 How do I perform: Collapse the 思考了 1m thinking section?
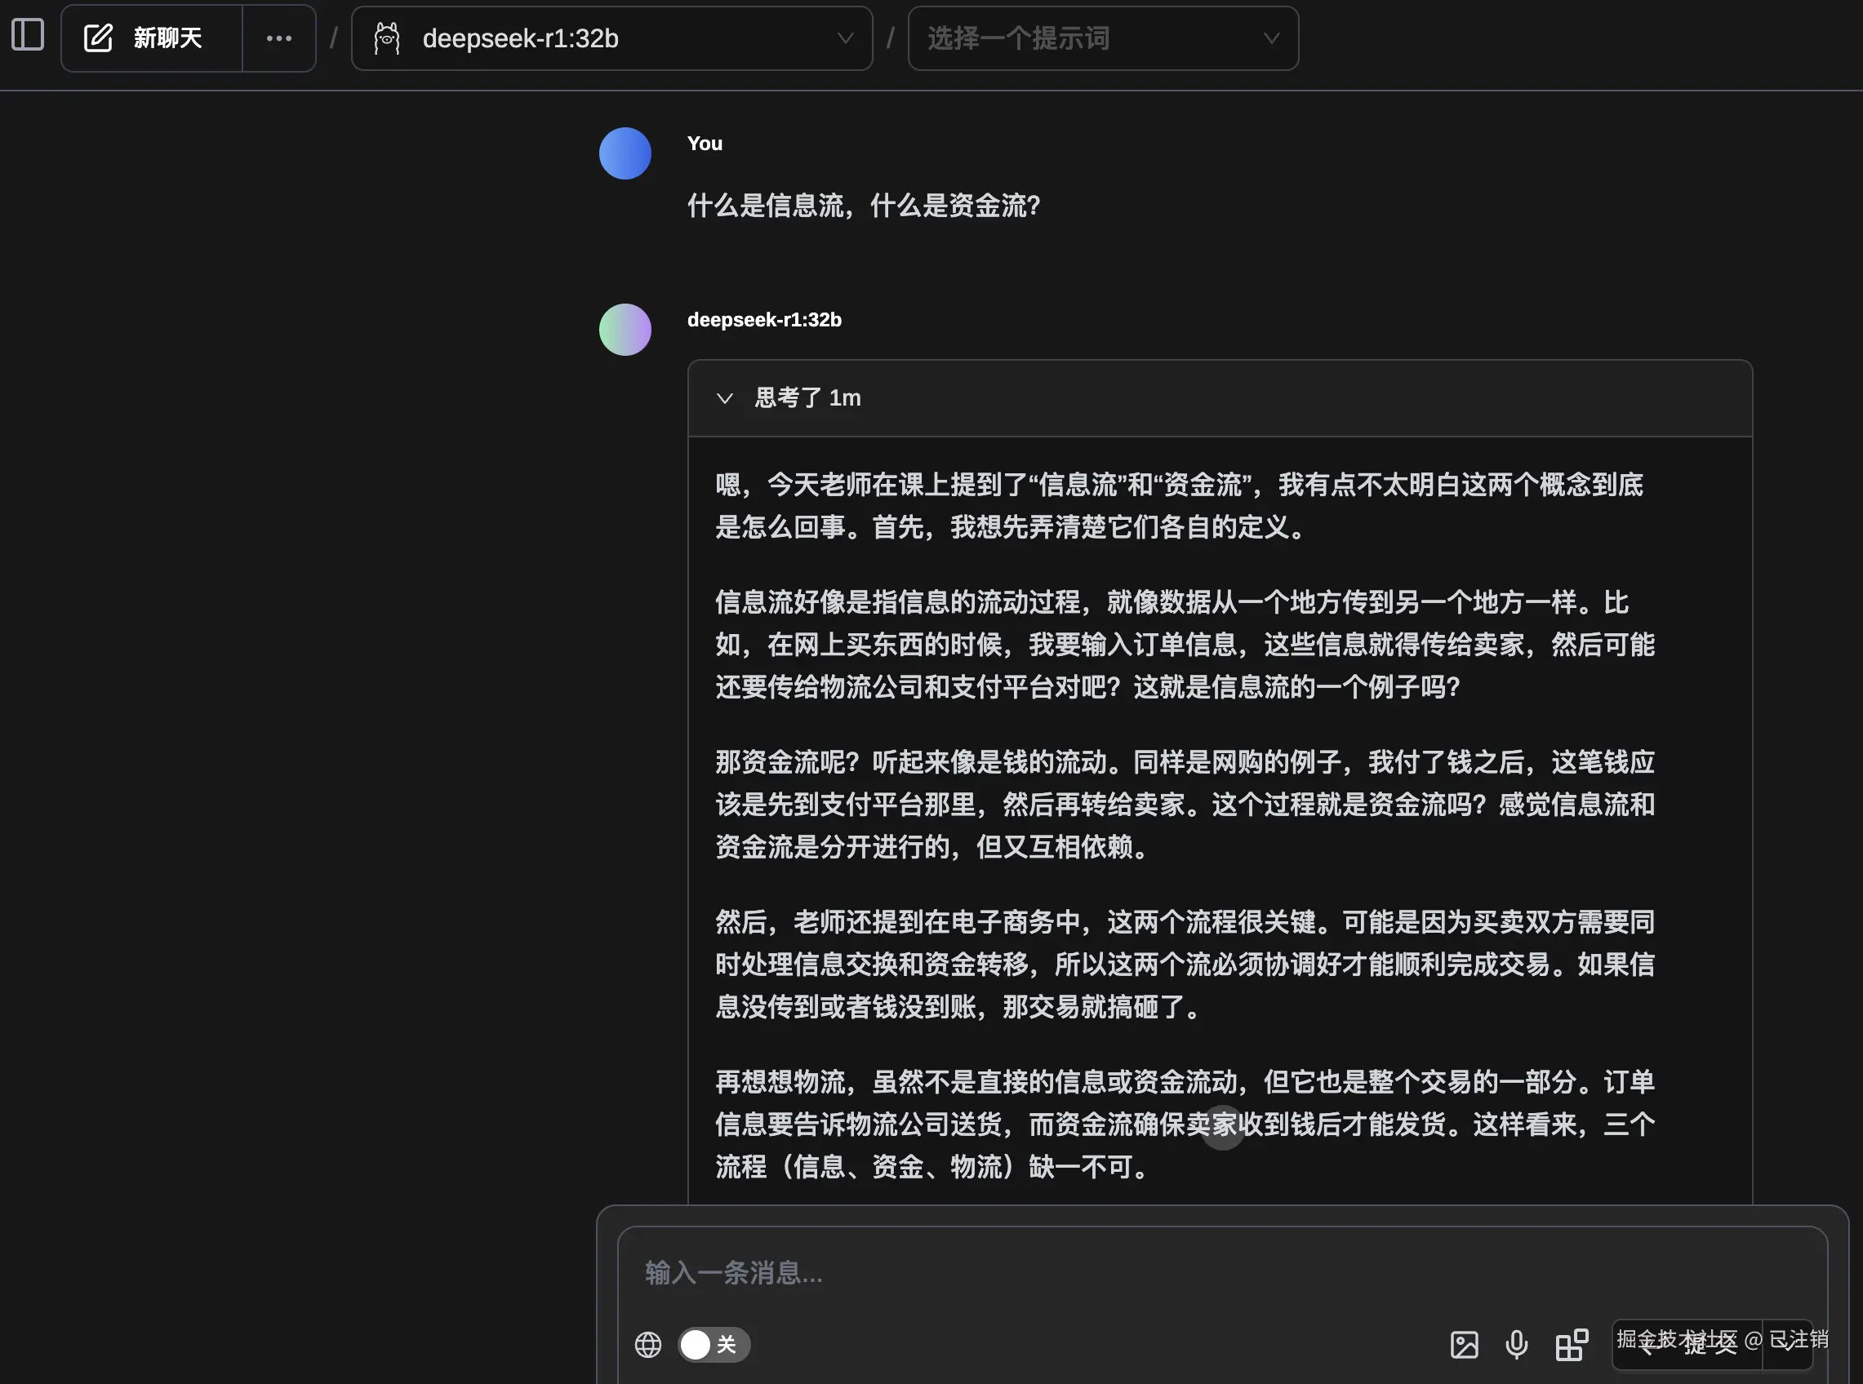click(725, 398)
